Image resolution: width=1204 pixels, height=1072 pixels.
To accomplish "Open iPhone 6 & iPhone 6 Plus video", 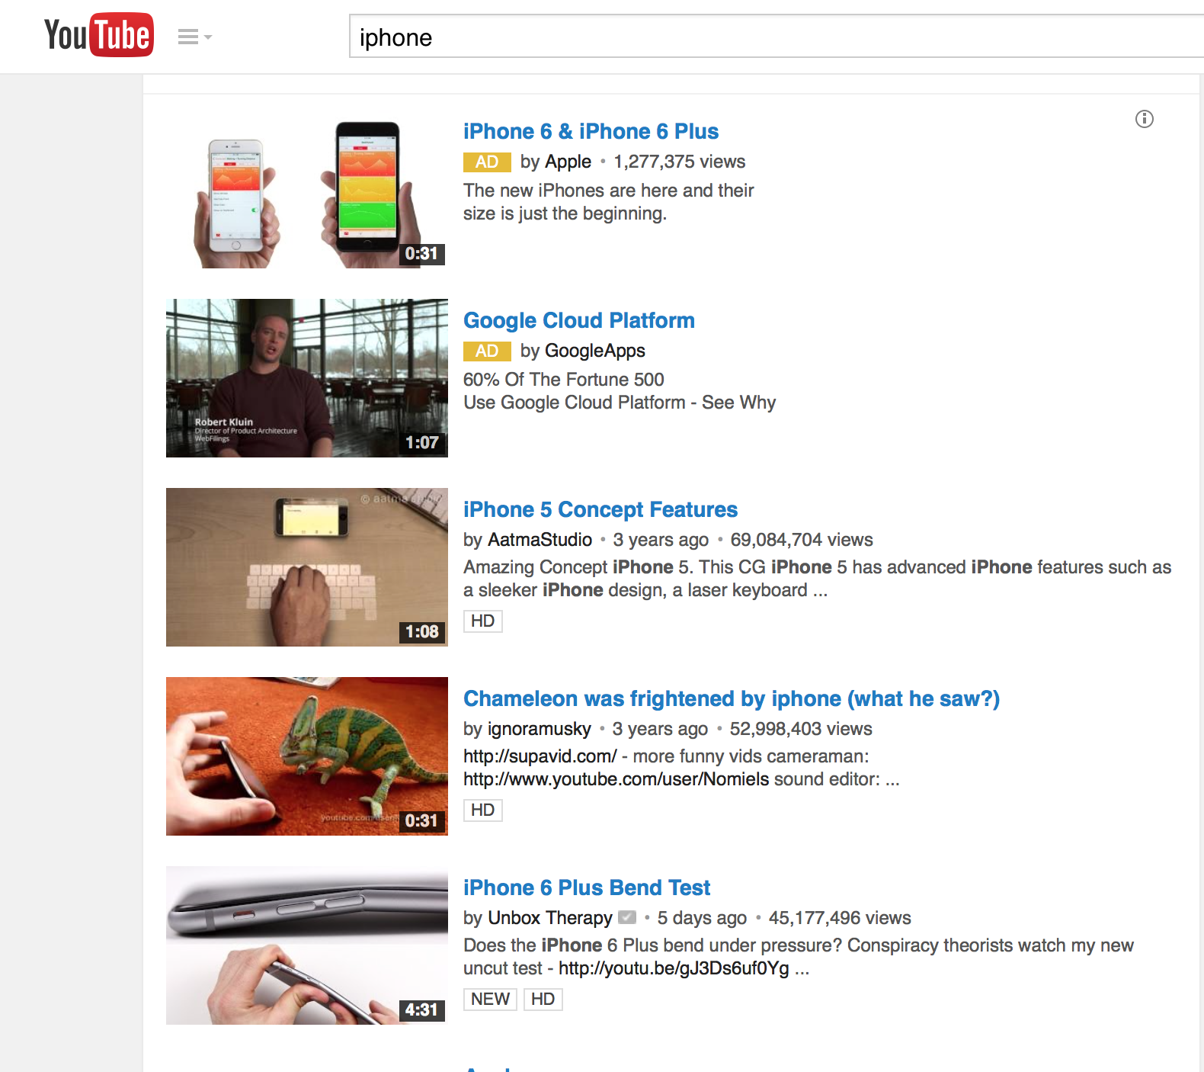I will pyautogui.click(x=591, y=131).
